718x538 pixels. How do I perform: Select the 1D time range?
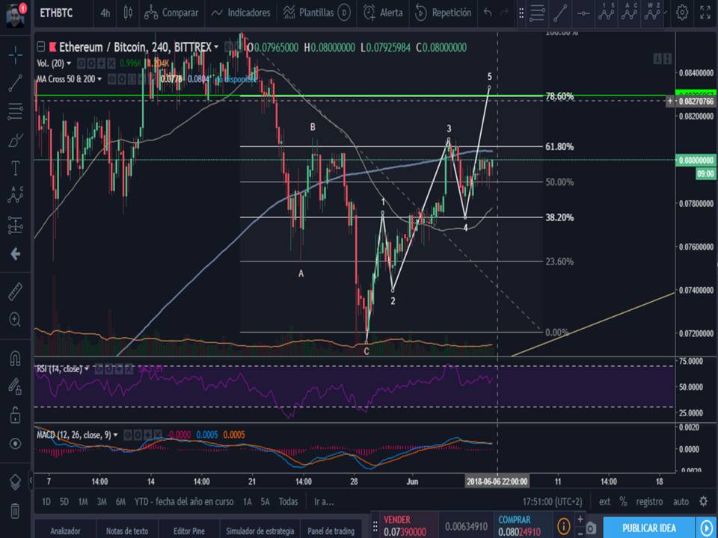pyautogui.click(x=46, y=502)
